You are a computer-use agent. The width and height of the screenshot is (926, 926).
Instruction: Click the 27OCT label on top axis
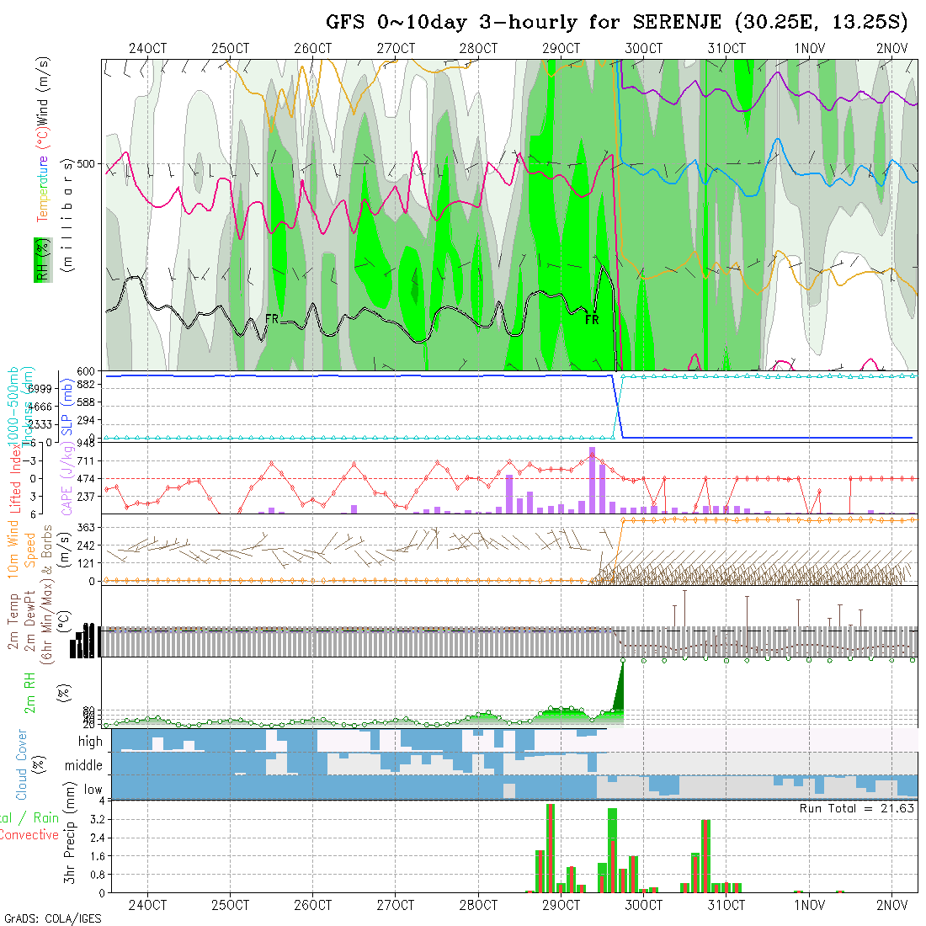(396, 49)
